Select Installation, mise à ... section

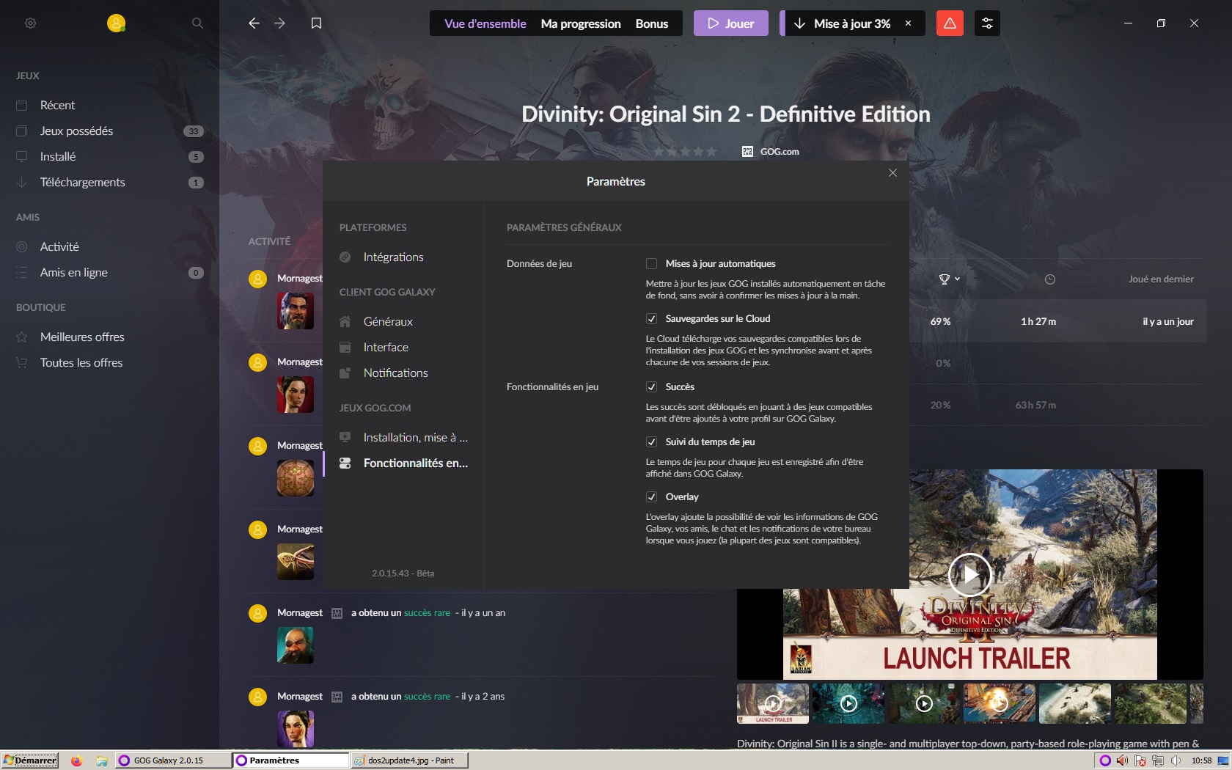[x=415, y=437]
